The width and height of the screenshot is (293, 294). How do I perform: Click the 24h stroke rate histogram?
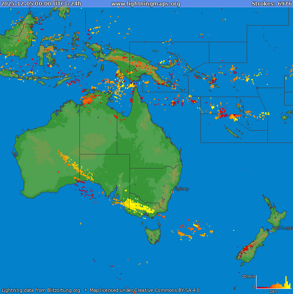pos(274,282)
